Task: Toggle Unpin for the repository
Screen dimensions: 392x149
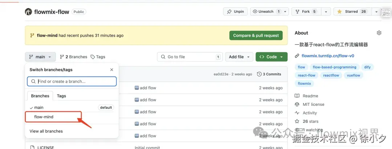Action: tap(235, 12)
